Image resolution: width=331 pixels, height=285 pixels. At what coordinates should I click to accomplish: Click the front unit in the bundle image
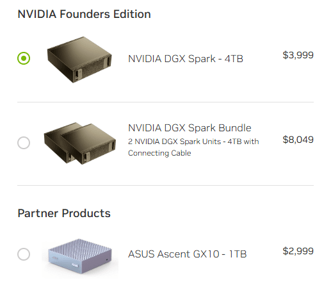click(88, 144)
